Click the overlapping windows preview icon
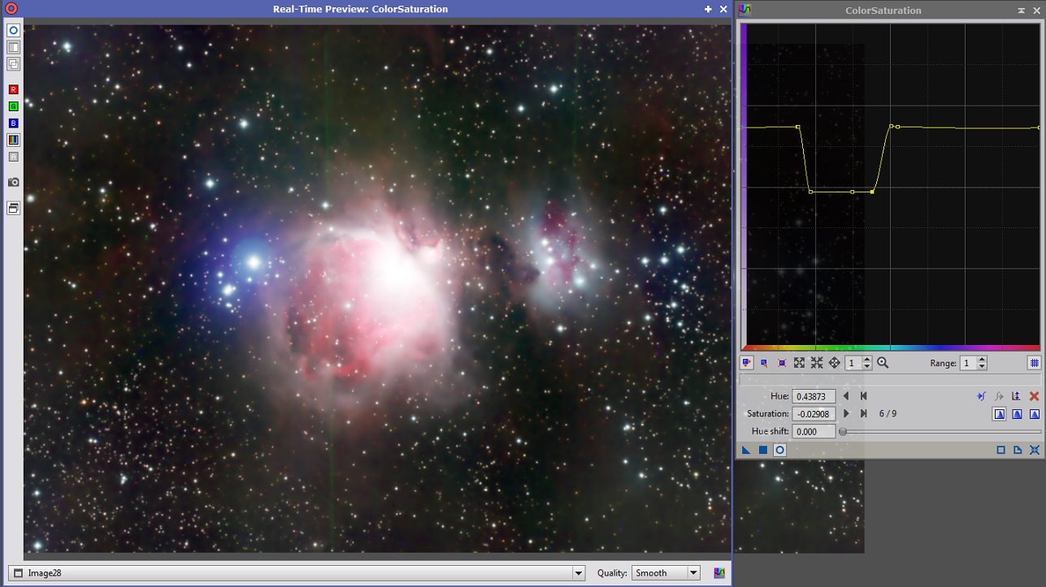This screenshot has height=587, width=1046. click(x=13, y=64)
